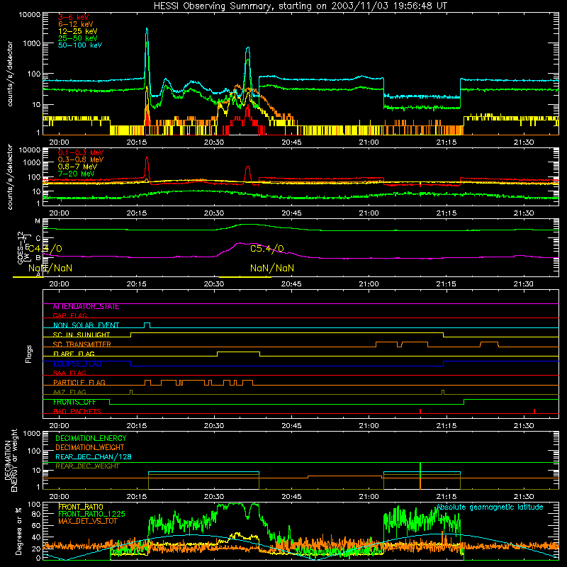Screen dimensions: 567x567
Task: Click the Degrees or % axis title
Action: (x=18, y=531)
